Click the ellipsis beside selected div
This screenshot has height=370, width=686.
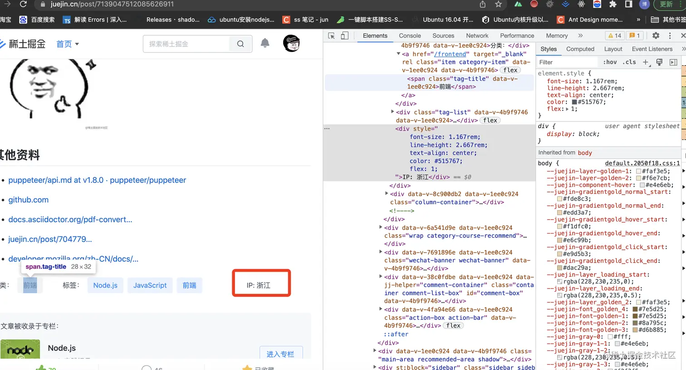tap(327, 129)
